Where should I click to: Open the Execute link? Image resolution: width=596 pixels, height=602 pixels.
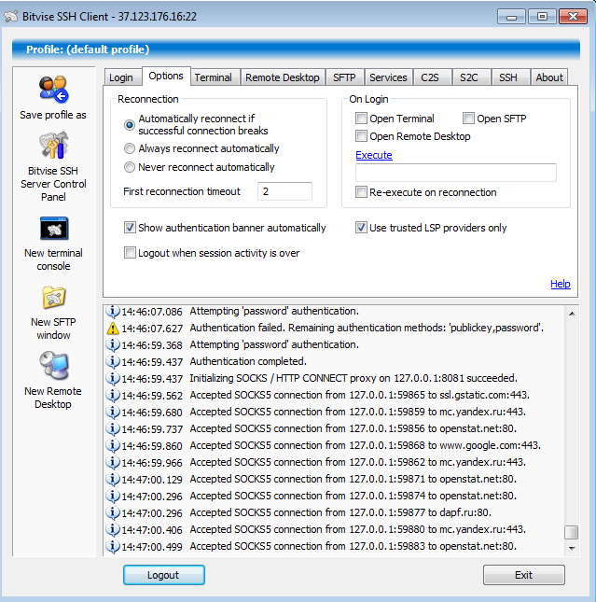(x=374, y=155)
